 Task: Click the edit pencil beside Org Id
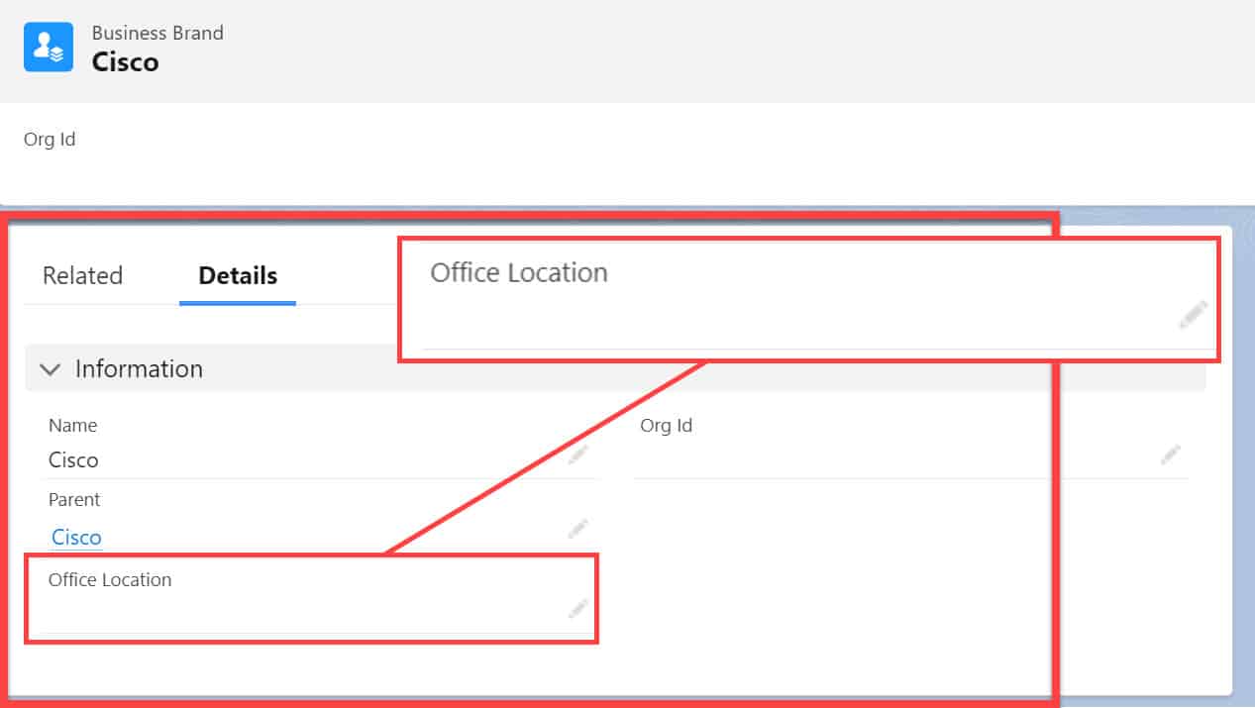(x=1170, y=454)
